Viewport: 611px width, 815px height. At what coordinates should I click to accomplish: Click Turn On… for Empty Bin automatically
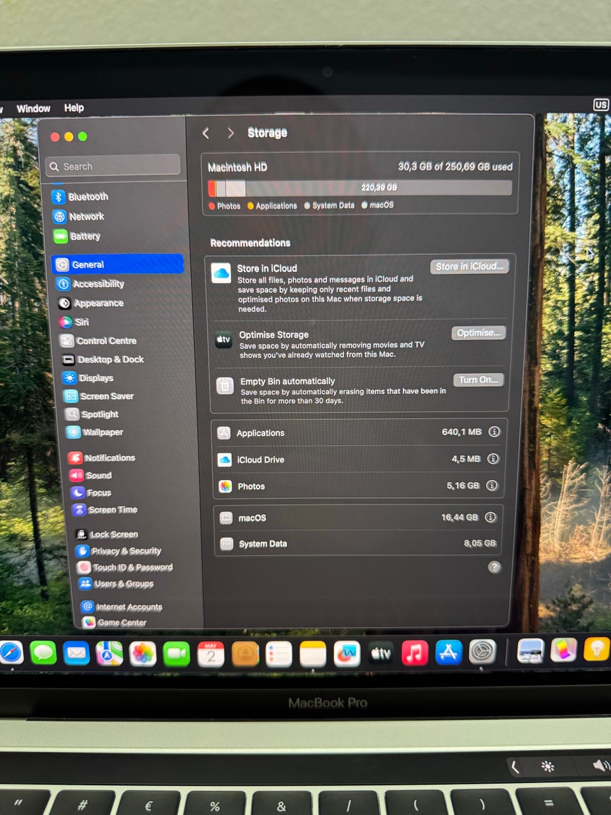[x=479, y=379]
